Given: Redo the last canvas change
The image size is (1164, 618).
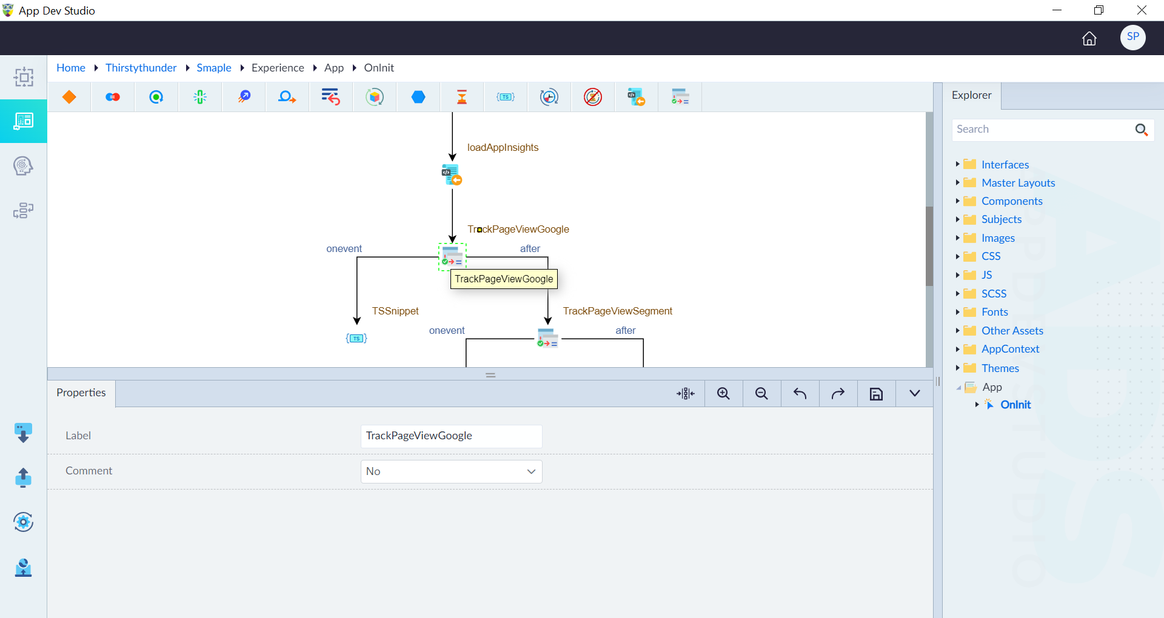Looking at the screenshot, I should click(x=838, y=394).
